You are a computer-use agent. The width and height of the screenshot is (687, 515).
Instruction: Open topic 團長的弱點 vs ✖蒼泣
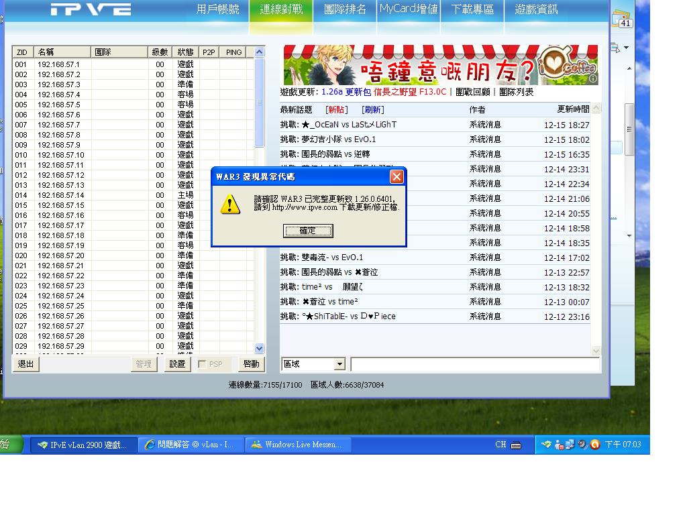tap(329, 272)
